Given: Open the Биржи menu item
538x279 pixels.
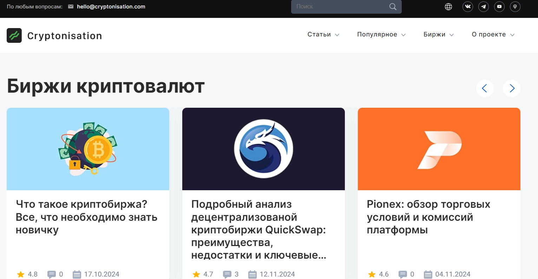Looking at the screenshot, I should 434,34.
